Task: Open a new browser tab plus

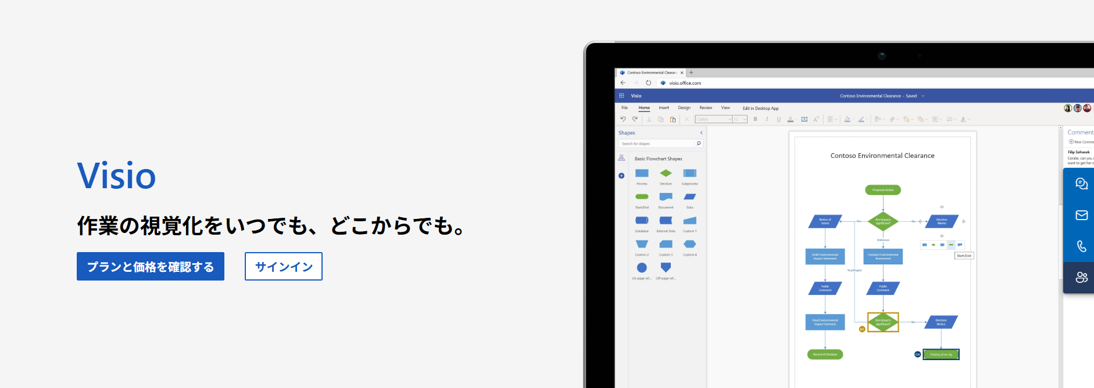Action: click(691, 73)
